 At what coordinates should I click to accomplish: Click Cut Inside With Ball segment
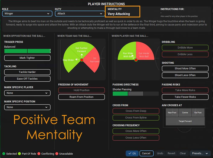click(x=144, y=54)
